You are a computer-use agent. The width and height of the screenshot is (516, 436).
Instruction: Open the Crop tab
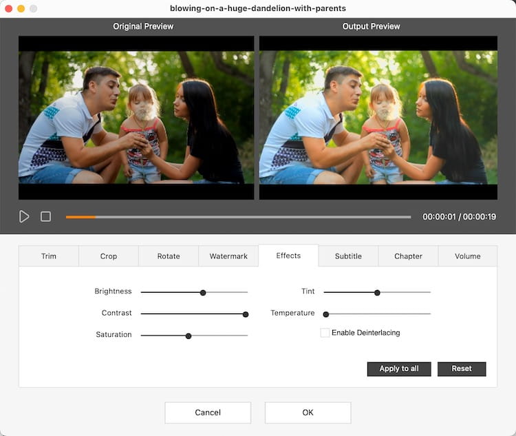point(109,256)
